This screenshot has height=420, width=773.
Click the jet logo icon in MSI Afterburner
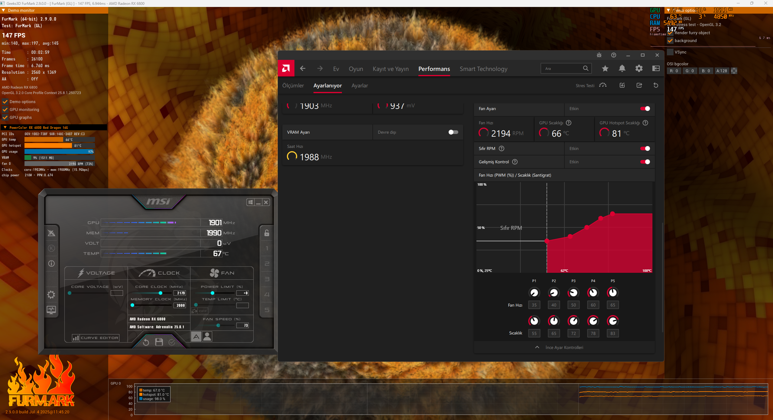coord(51,233)
